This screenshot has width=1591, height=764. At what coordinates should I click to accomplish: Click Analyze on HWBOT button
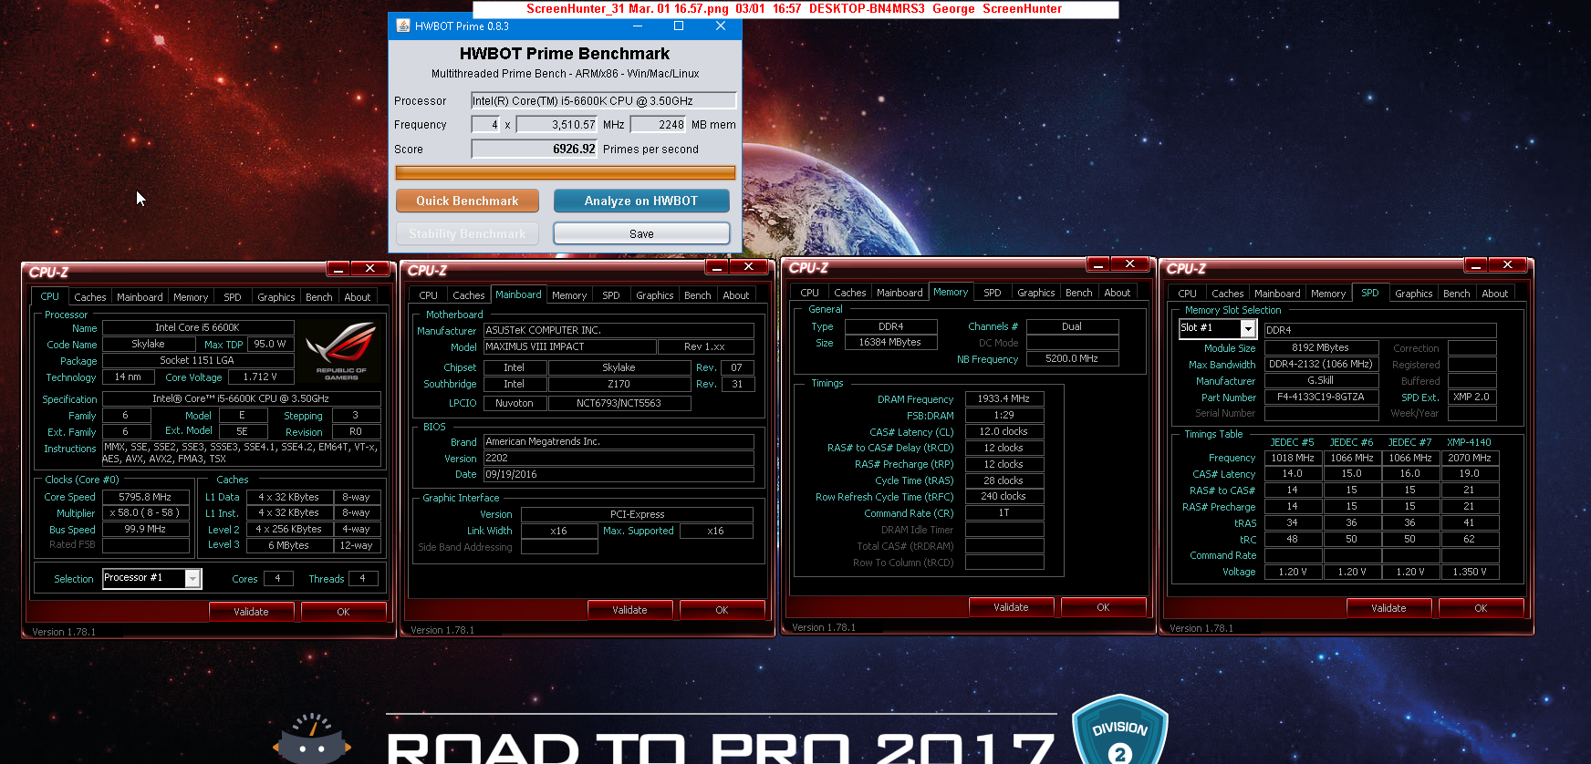(641, 201)
